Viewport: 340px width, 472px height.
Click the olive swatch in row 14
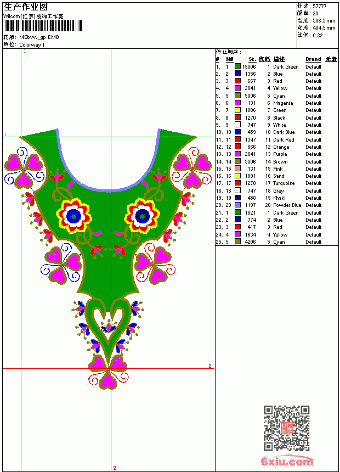tap(237, 161)
